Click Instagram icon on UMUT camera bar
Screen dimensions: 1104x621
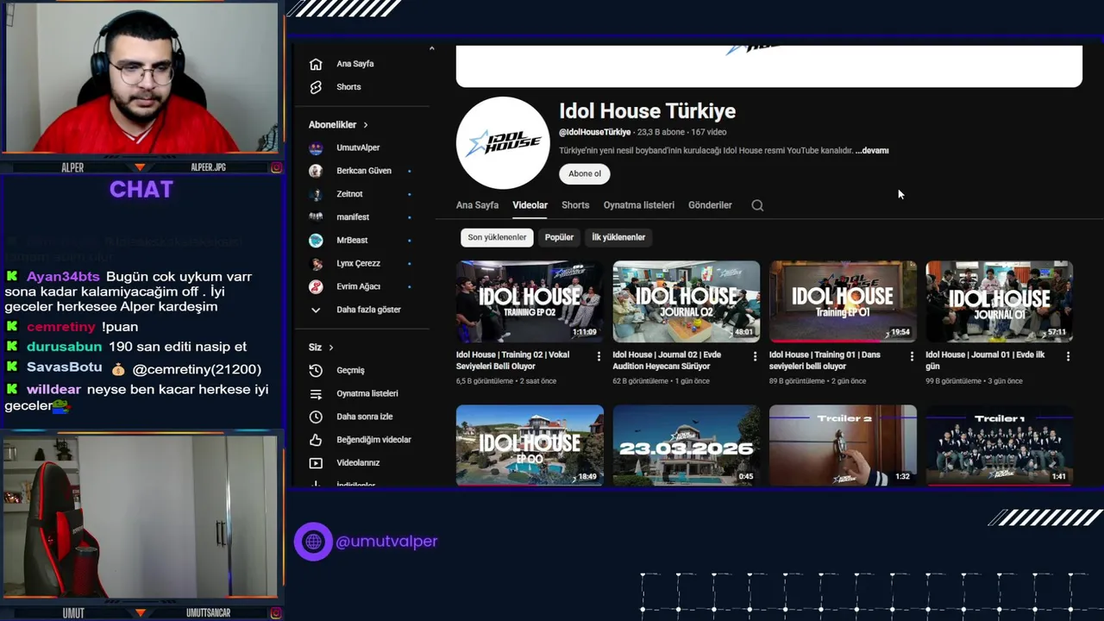[276, 612]
